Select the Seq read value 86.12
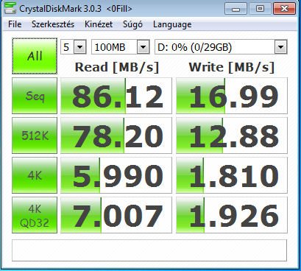Image resolution: width=301 pixels, height=271 pixels. [x=116, y=96]
